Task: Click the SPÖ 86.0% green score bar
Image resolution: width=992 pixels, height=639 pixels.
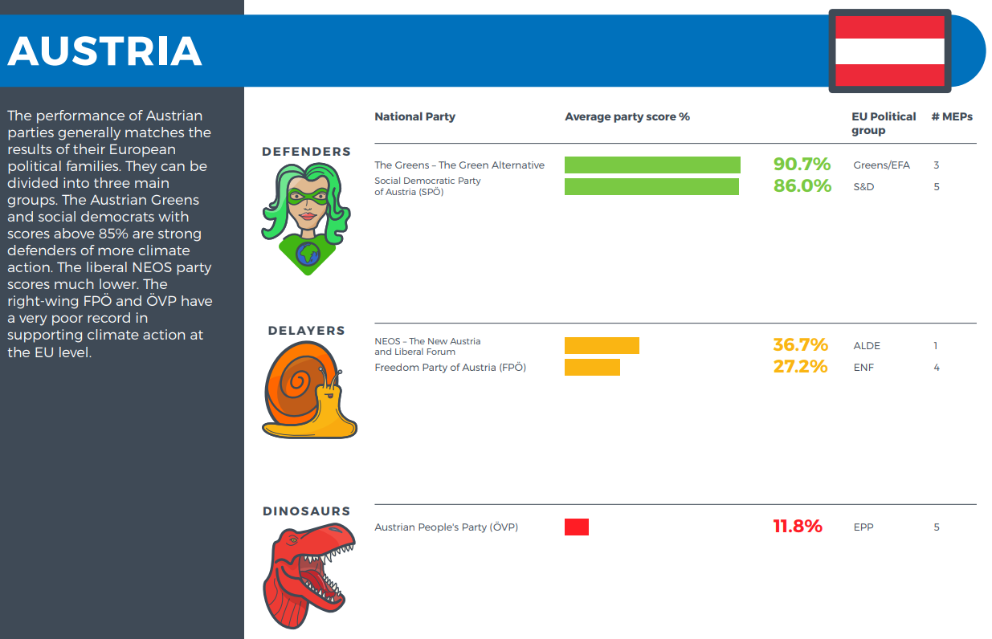Action: tap(651, 187)
